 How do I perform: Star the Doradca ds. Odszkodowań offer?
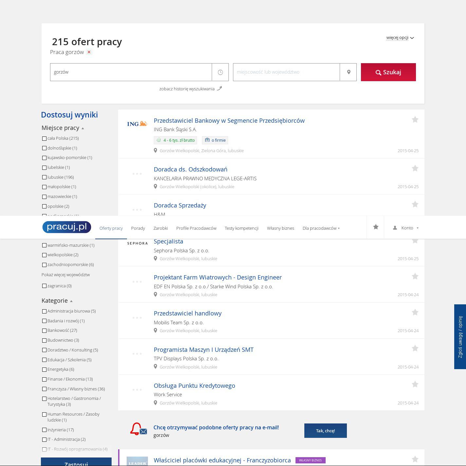click(x=415, y=169)
